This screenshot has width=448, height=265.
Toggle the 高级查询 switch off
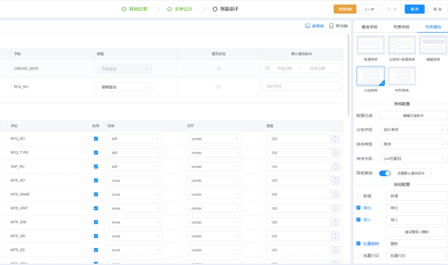pos(385,173)
